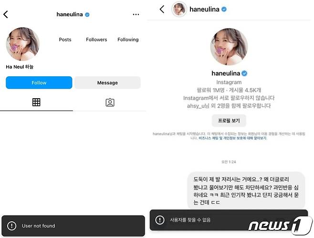Click the alert icon in 'User not found' banner
Image resolution: width=314 pixels, height=238 pixels.
click(11, 226)
